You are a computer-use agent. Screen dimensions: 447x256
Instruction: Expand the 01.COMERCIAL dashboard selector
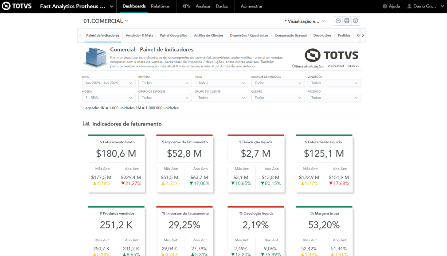tap(106, 21)
